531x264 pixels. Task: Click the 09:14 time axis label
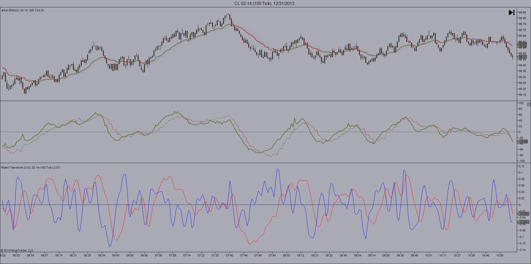click(372, 255)
